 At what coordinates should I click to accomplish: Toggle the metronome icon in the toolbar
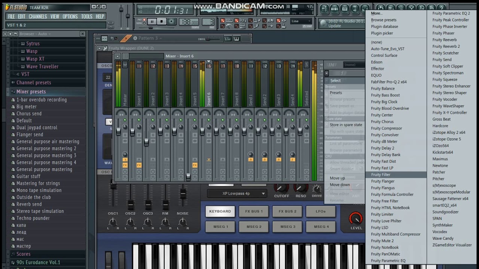(229, 26)
